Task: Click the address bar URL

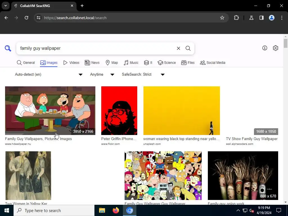Action: click(x=75, y=18)
